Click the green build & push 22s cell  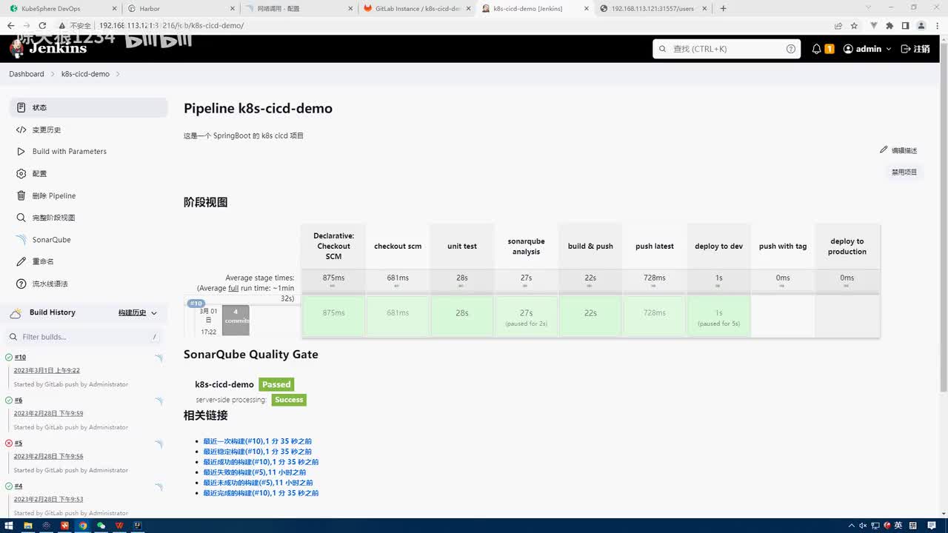point(590,316)
